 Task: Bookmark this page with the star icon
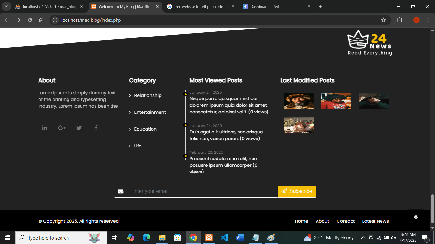(383, 20)
